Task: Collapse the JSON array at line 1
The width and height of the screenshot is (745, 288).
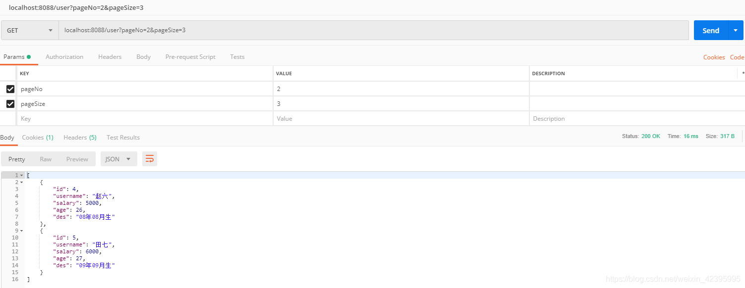Action: coord(22,176)
